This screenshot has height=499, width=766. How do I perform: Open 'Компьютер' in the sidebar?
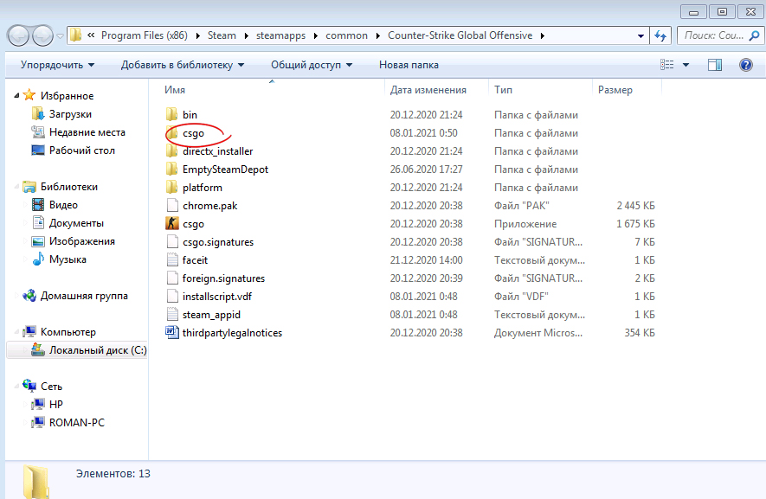[68, 332]
